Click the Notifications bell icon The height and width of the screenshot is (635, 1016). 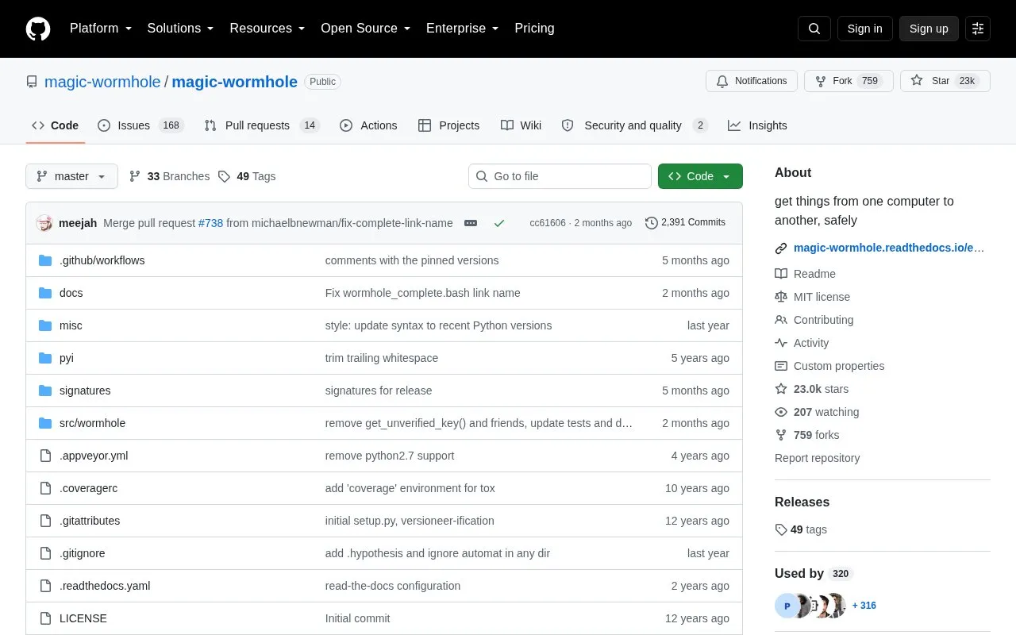[722, 81]
